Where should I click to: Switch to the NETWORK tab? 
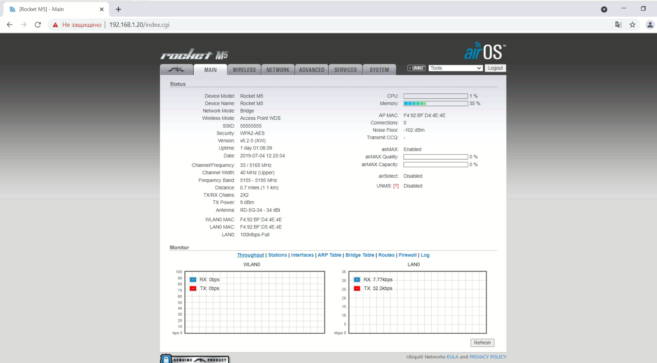coord(278,70)
